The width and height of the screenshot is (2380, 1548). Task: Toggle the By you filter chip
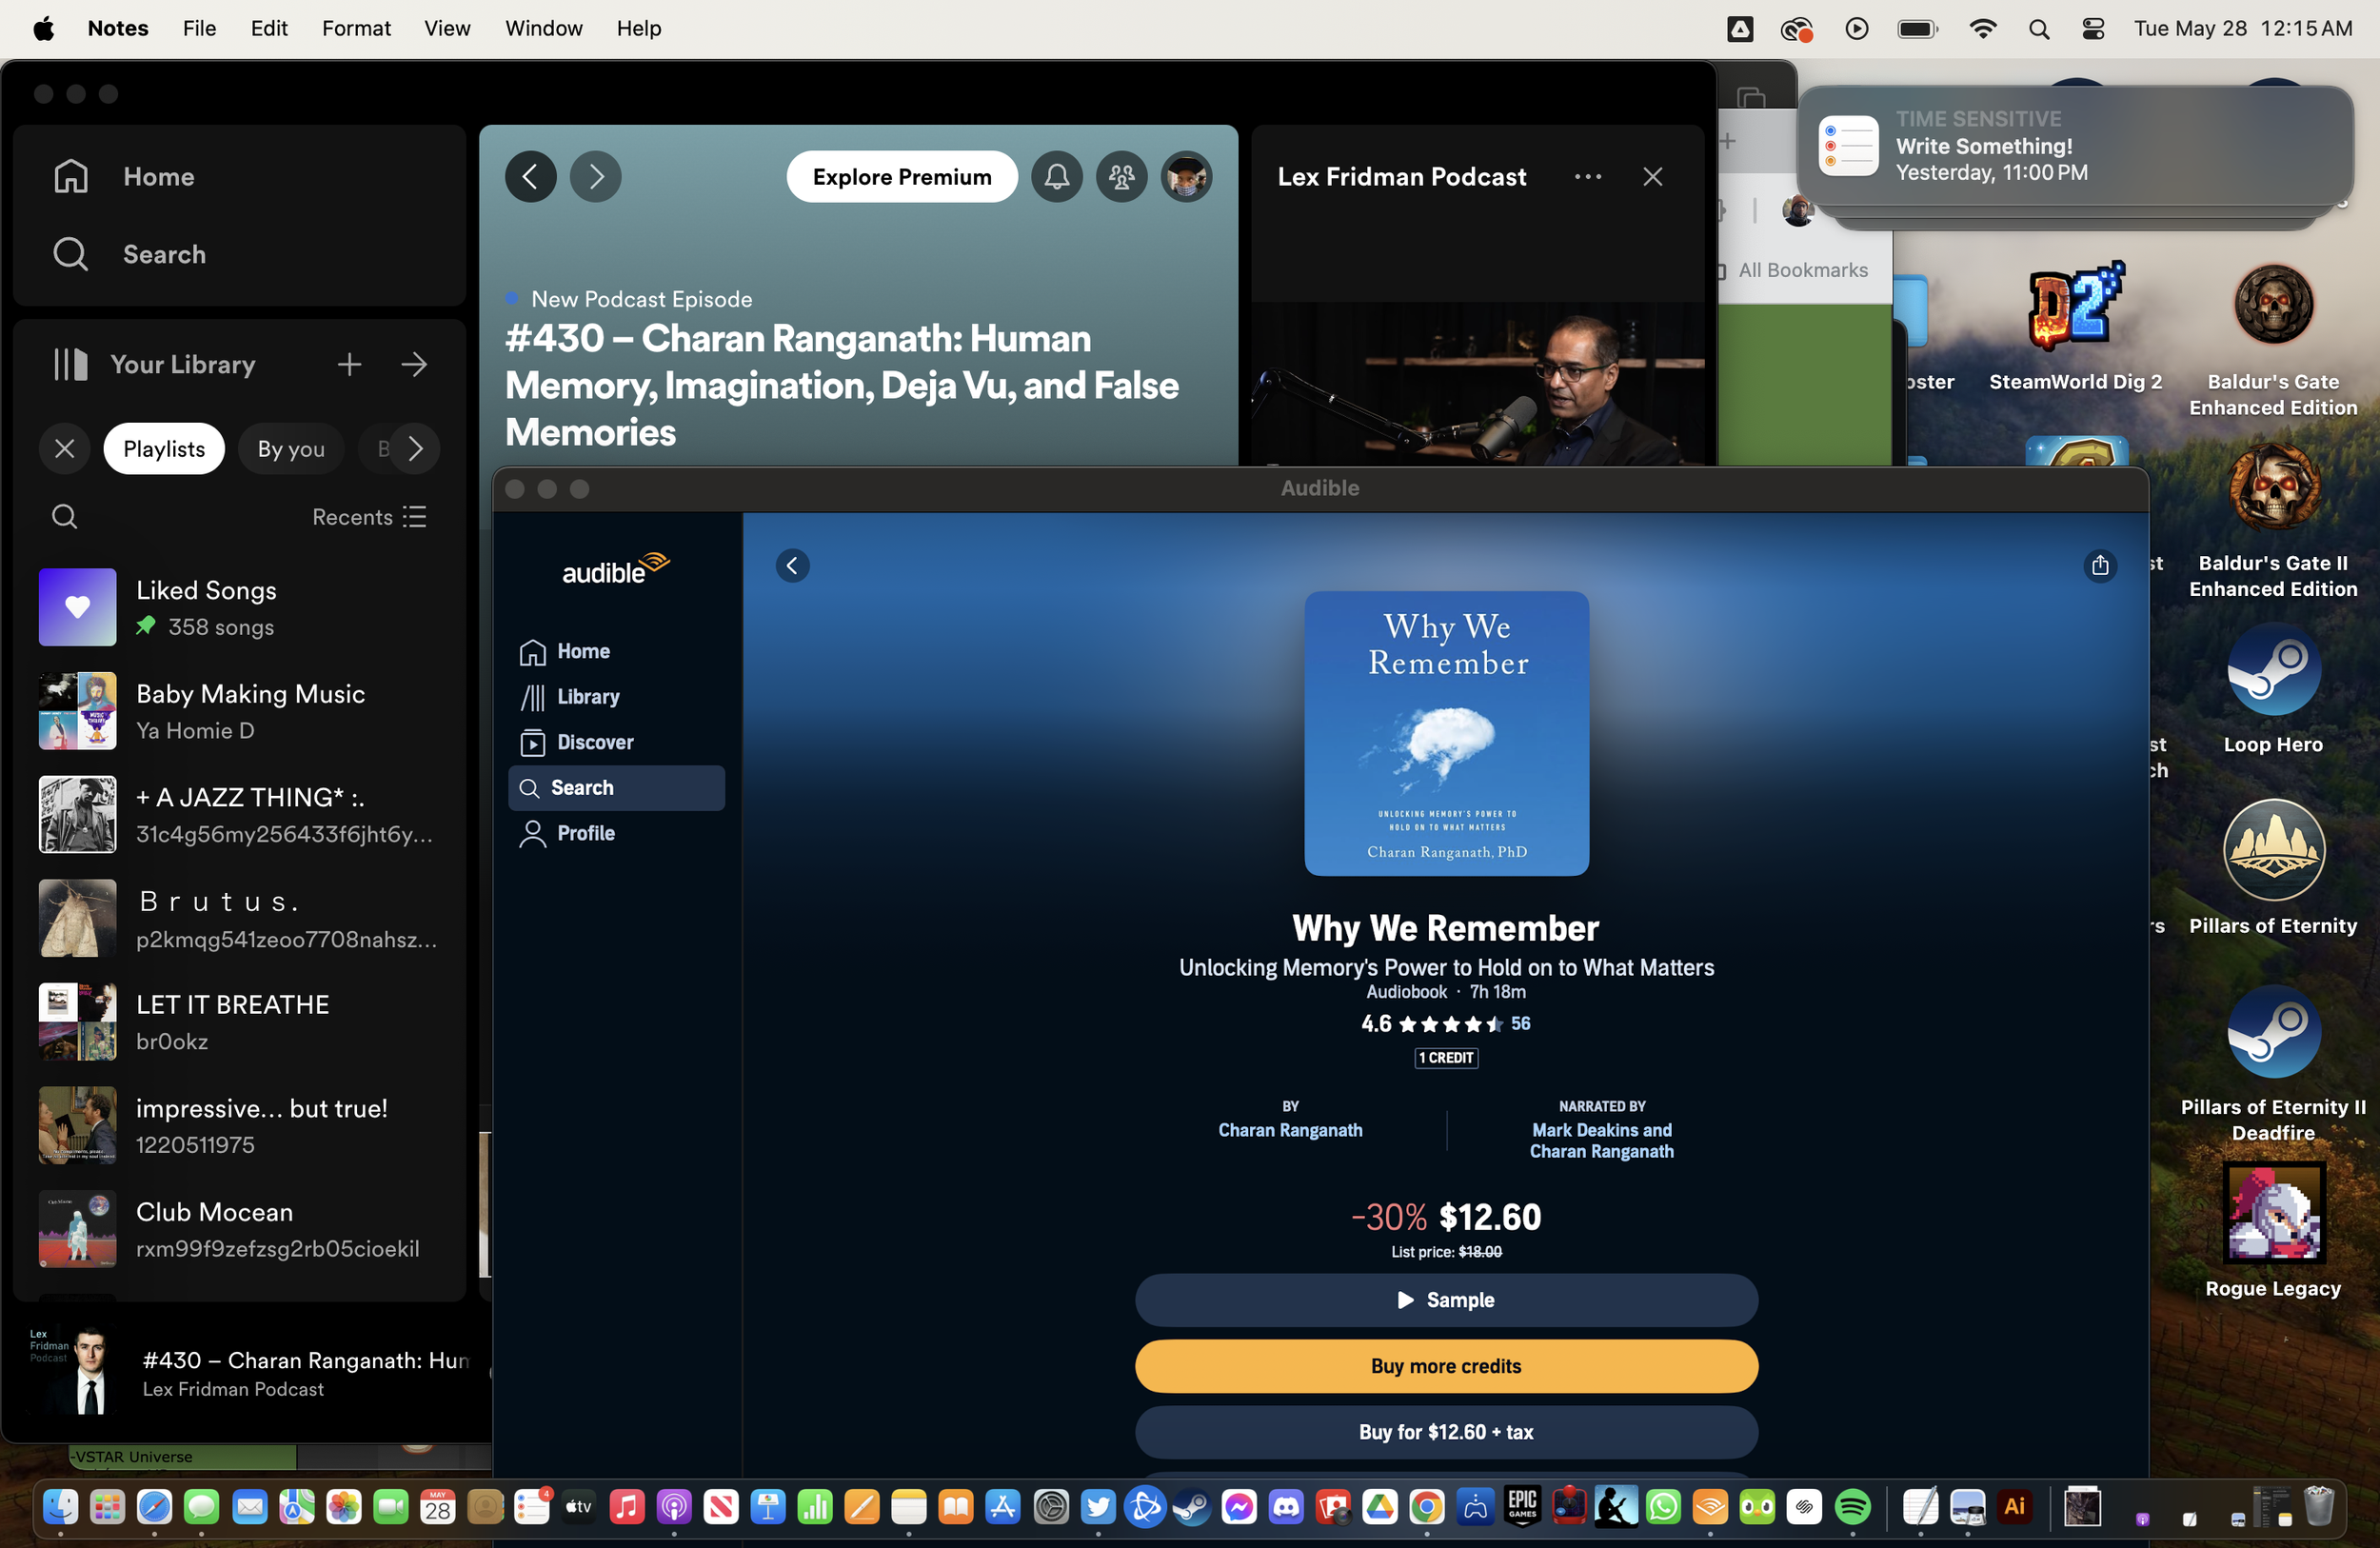[291, 449]
